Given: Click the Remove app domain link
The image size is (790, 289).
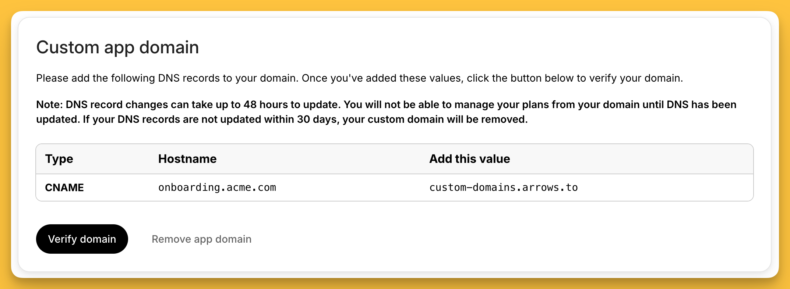Looking at the screenshot, I should pos(201,239).
